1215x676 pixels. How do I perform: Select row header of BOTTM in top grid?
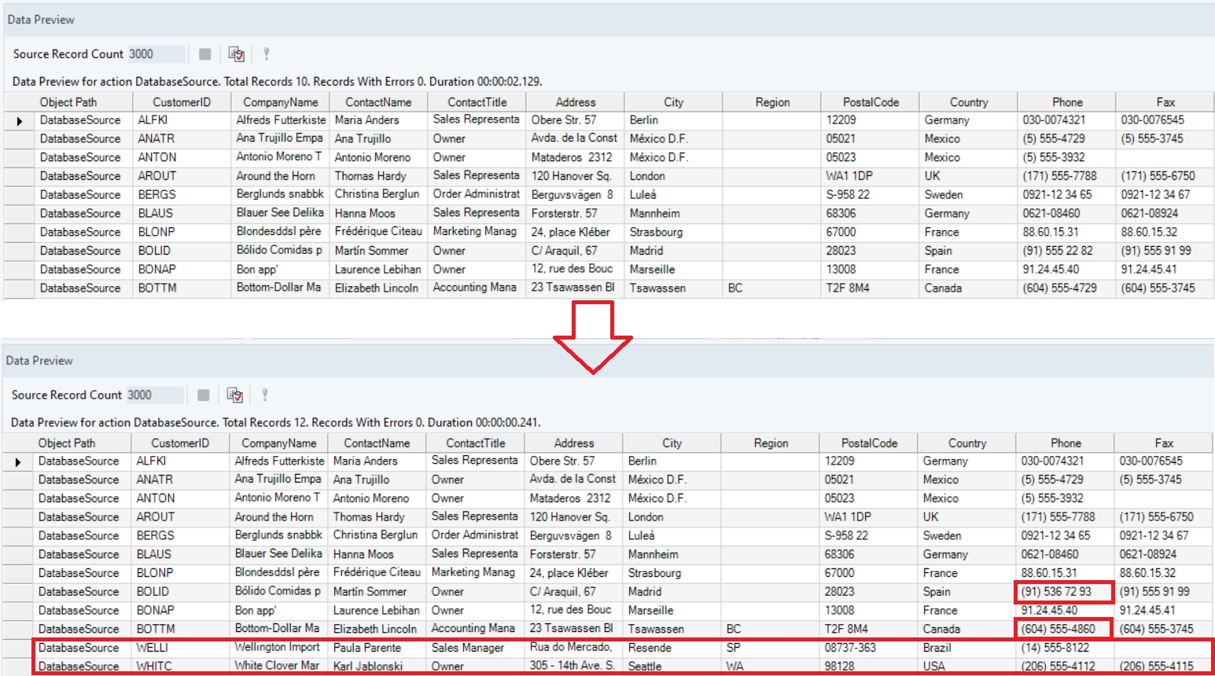click(x=20, y=288)
